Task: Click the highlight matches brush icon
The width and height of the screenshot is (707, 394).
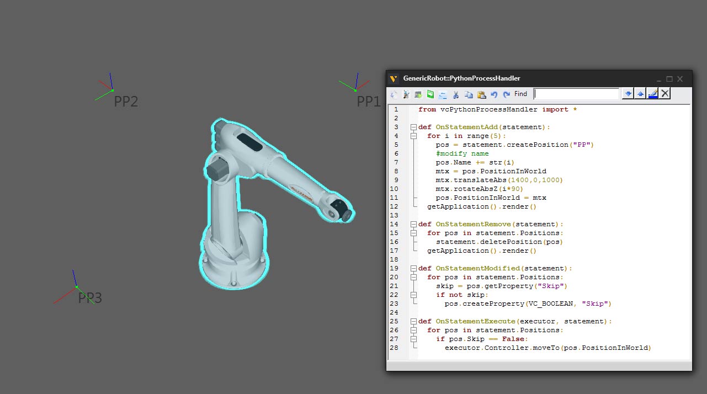Action: pyautogui.click(x=653, y=94)
